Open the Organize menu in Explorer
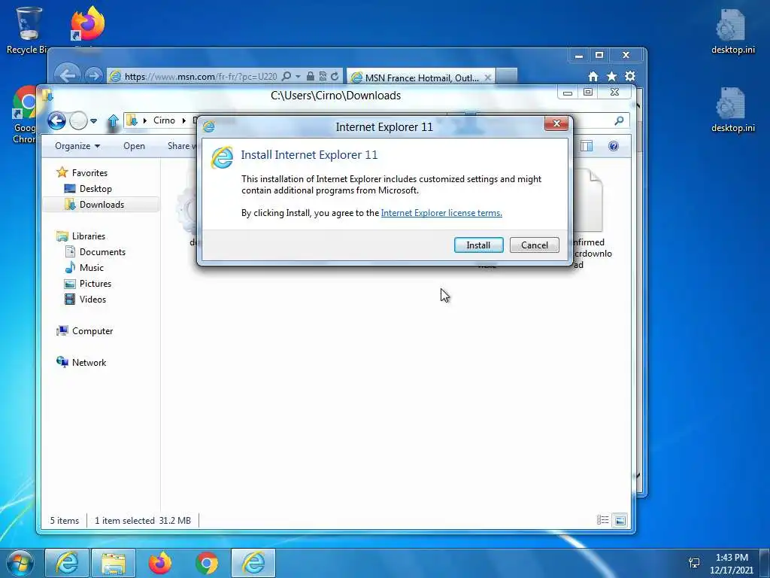770x578 pixels. point(77,146)
